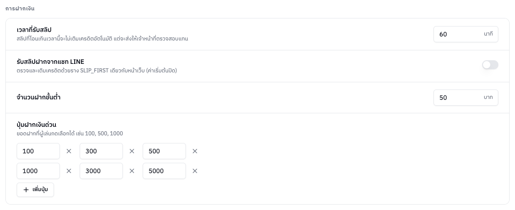Click the minimum deposit amount field
The image size is (515, 210).
(466, 98)
